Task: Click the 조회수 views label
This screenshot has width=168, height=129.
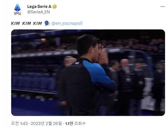Action: (80, 124)
